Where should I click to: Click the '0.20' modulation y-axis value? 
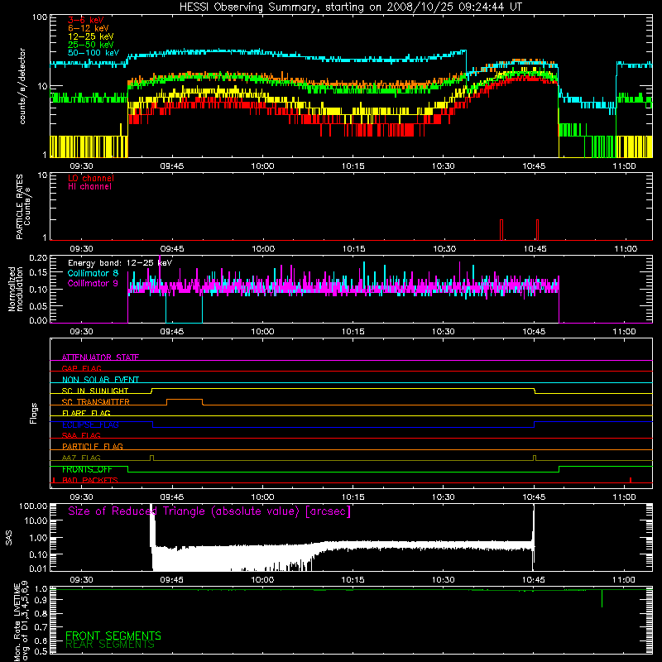pyautogui.click(x=38, y=257)
